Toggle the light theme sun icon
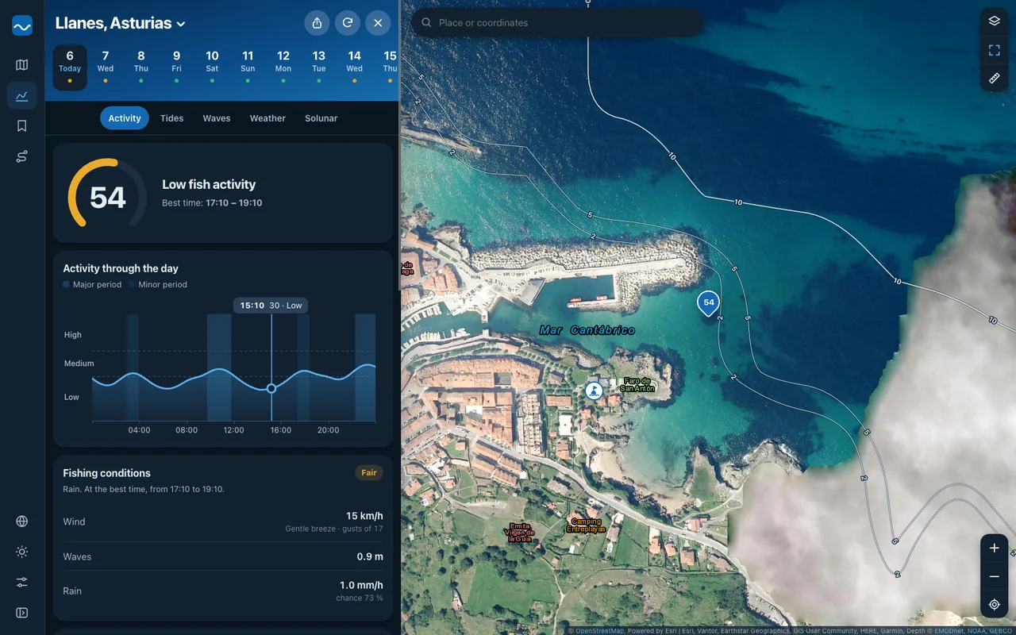This screenshot has height=635, width=1016. (x=22, y=552)
